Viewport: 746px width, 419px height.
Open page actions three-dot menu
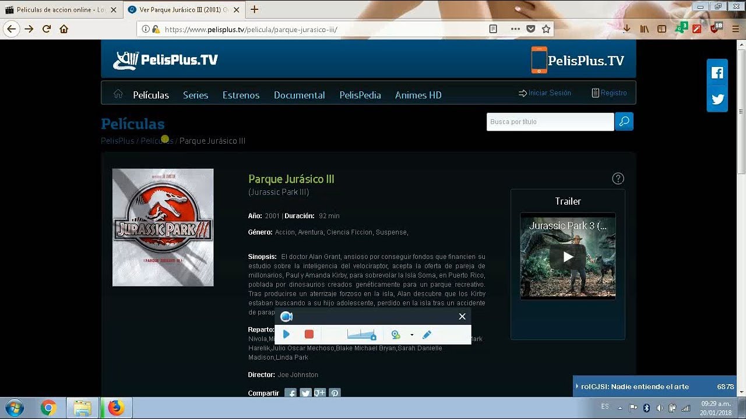pyautogui.click(x=515, y=29)
